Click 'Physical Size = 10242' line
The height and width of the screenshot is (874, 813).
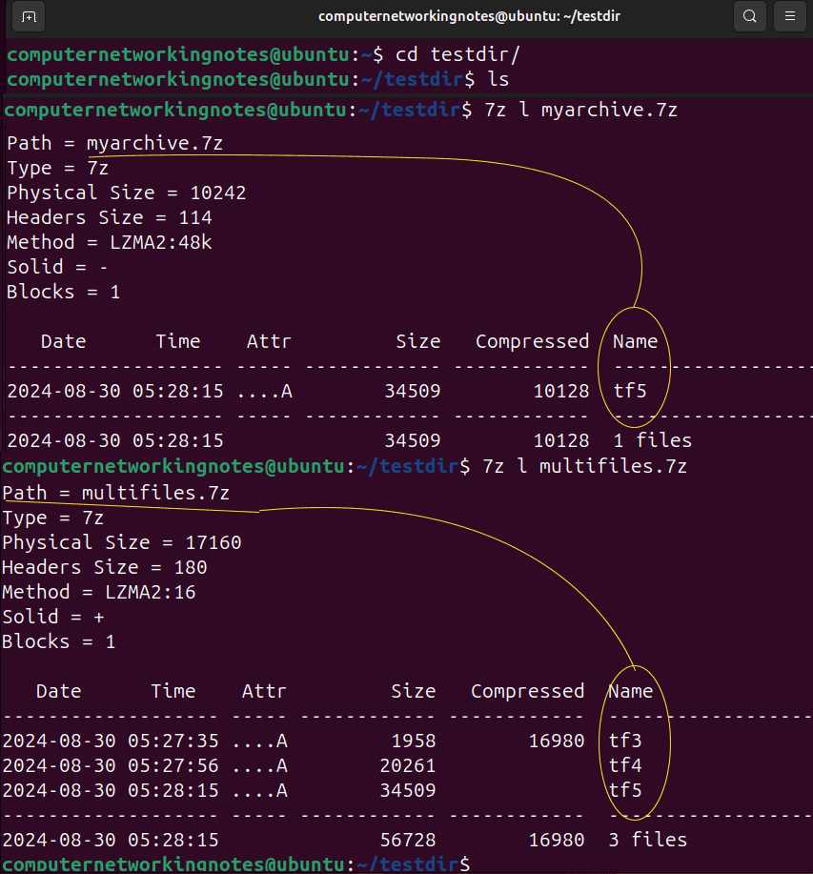tap(127, 193)
